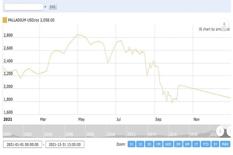Toggle the PALLADIUM legend color marker
This screenshot has width=233, height=155.
pos(5,20)
